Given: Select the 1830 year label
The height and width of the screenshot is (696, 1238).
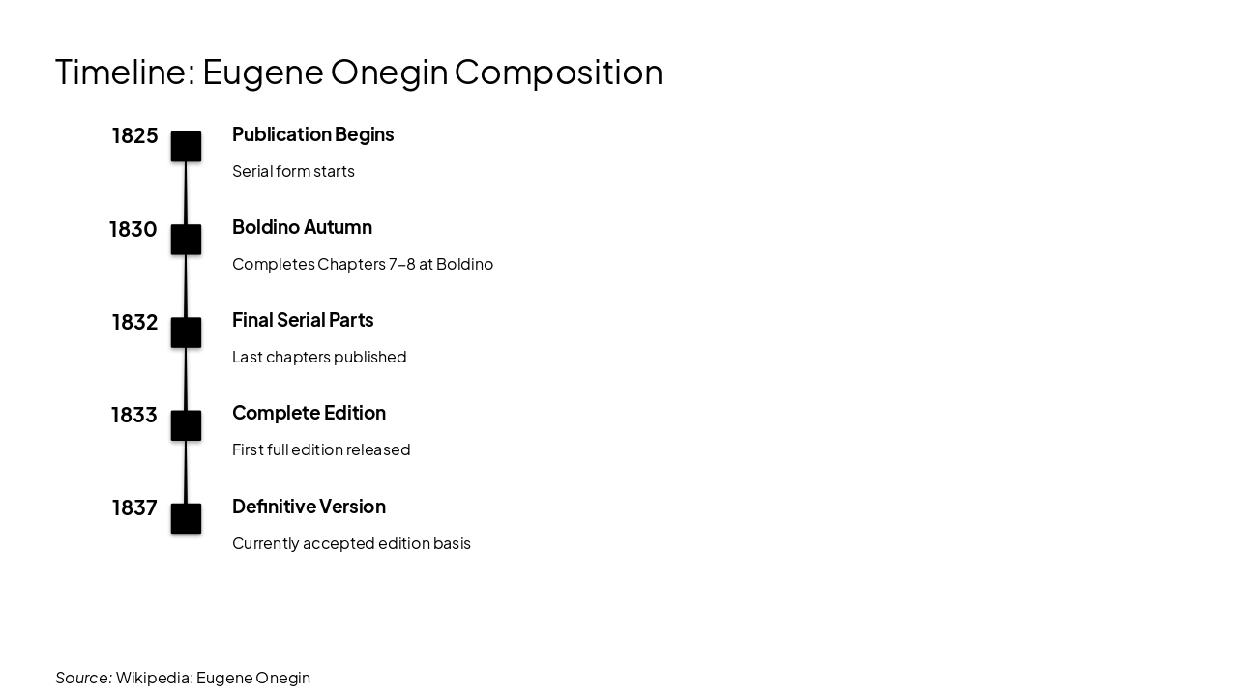Looking at the screenshot, I should (x=133, y=229).
